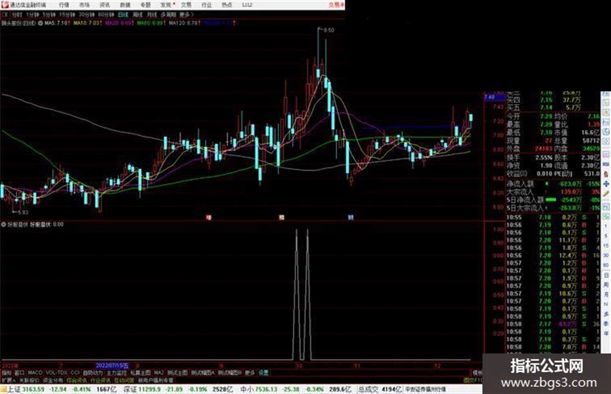Open the 热点 menu
611x394 pixels.
(x=227, y=5)
